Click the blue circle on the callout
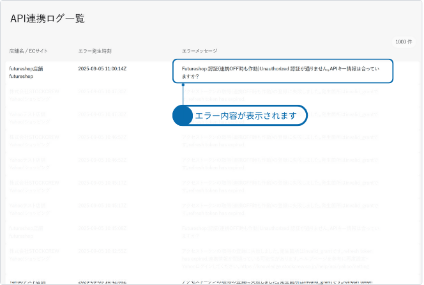 tap(183, 116)
